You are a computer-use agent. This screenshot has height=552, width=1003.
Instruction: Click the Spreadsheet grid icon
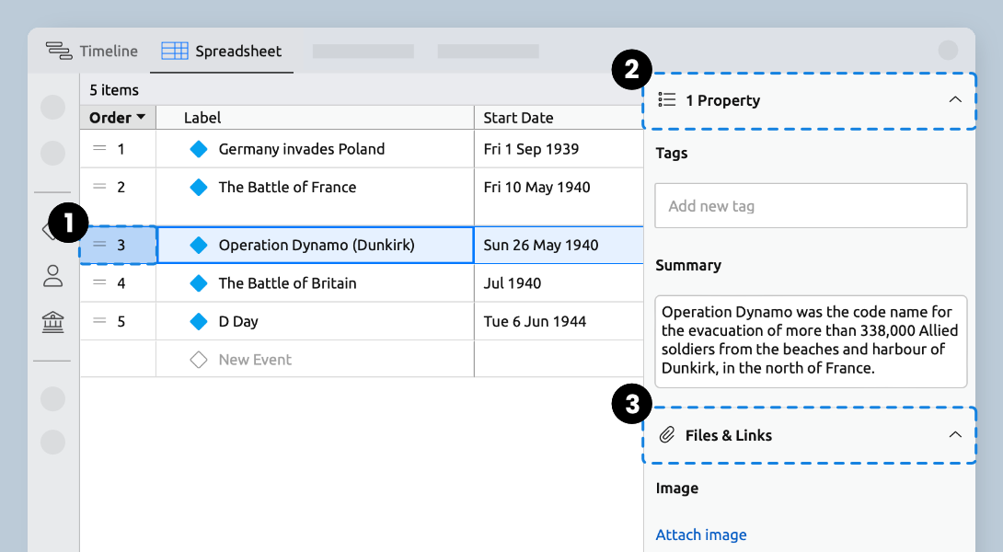(x=175, y=52)
